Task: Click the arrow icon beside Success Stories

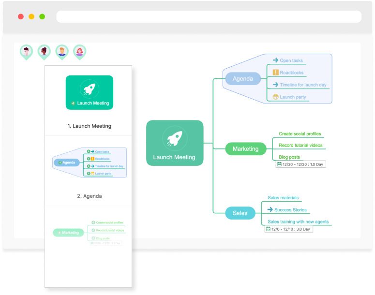Action: pos(270,210)
